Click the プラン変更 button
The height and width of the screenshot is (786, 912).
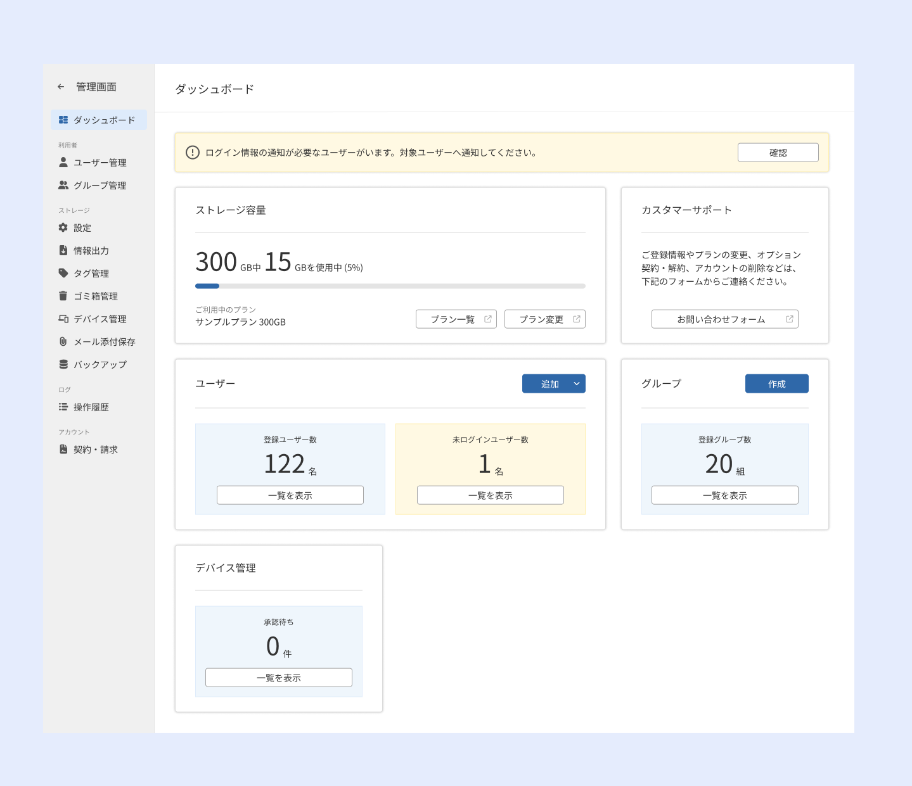[545, 319]
